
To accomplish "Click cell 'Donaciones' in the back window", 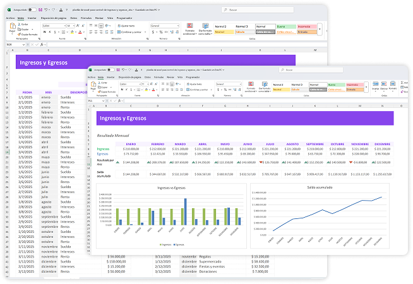I will pyautogui.click(x=208, y=271).
